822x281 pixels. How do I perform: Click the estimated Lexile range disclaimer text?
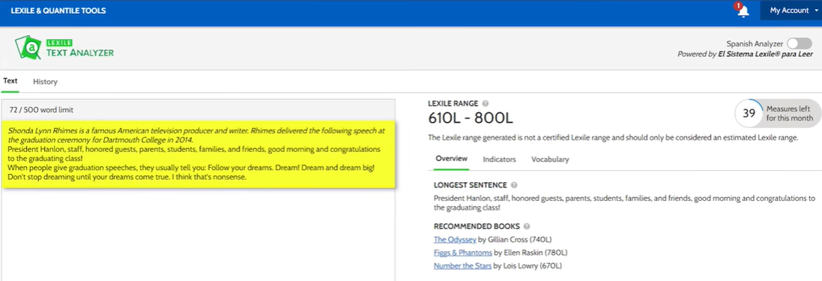(x=613, y=138)
